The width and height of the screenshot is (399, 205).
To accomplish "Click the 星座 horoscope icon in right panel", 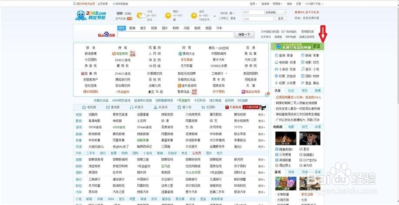I will pos(303,83).
